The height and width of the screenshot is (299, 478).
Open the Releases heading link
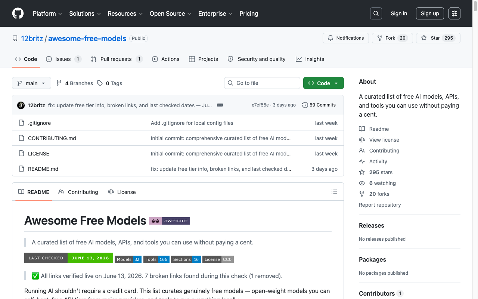coord(372,225)
